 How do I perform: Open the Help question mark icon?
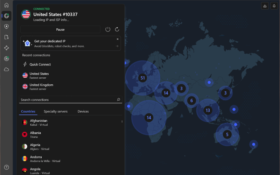click(x=6, y=167)
